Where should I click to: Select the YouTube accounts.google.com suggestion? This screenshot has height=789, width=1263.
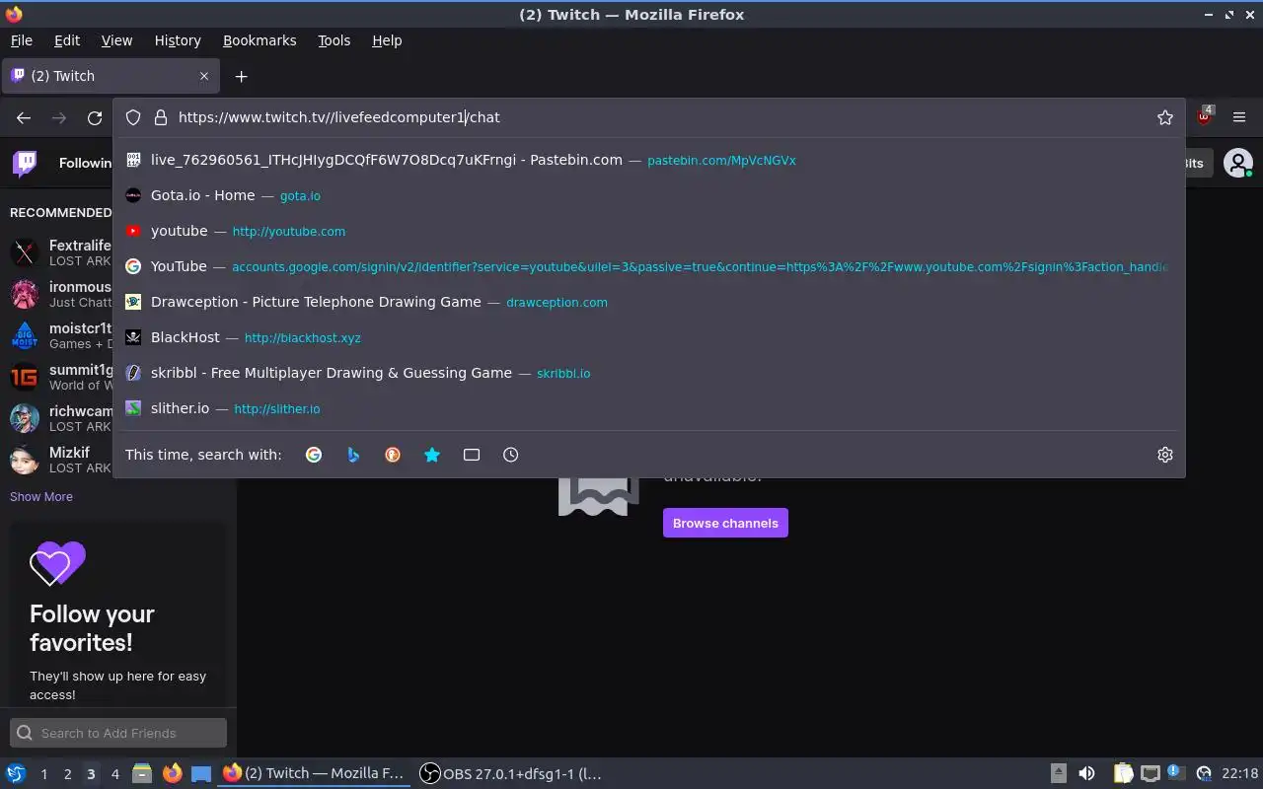pos(648,266)
